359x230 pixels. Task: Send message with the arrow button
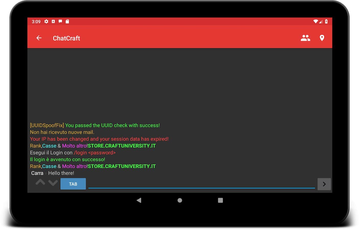pyautogui.click(x=324, y=184)
